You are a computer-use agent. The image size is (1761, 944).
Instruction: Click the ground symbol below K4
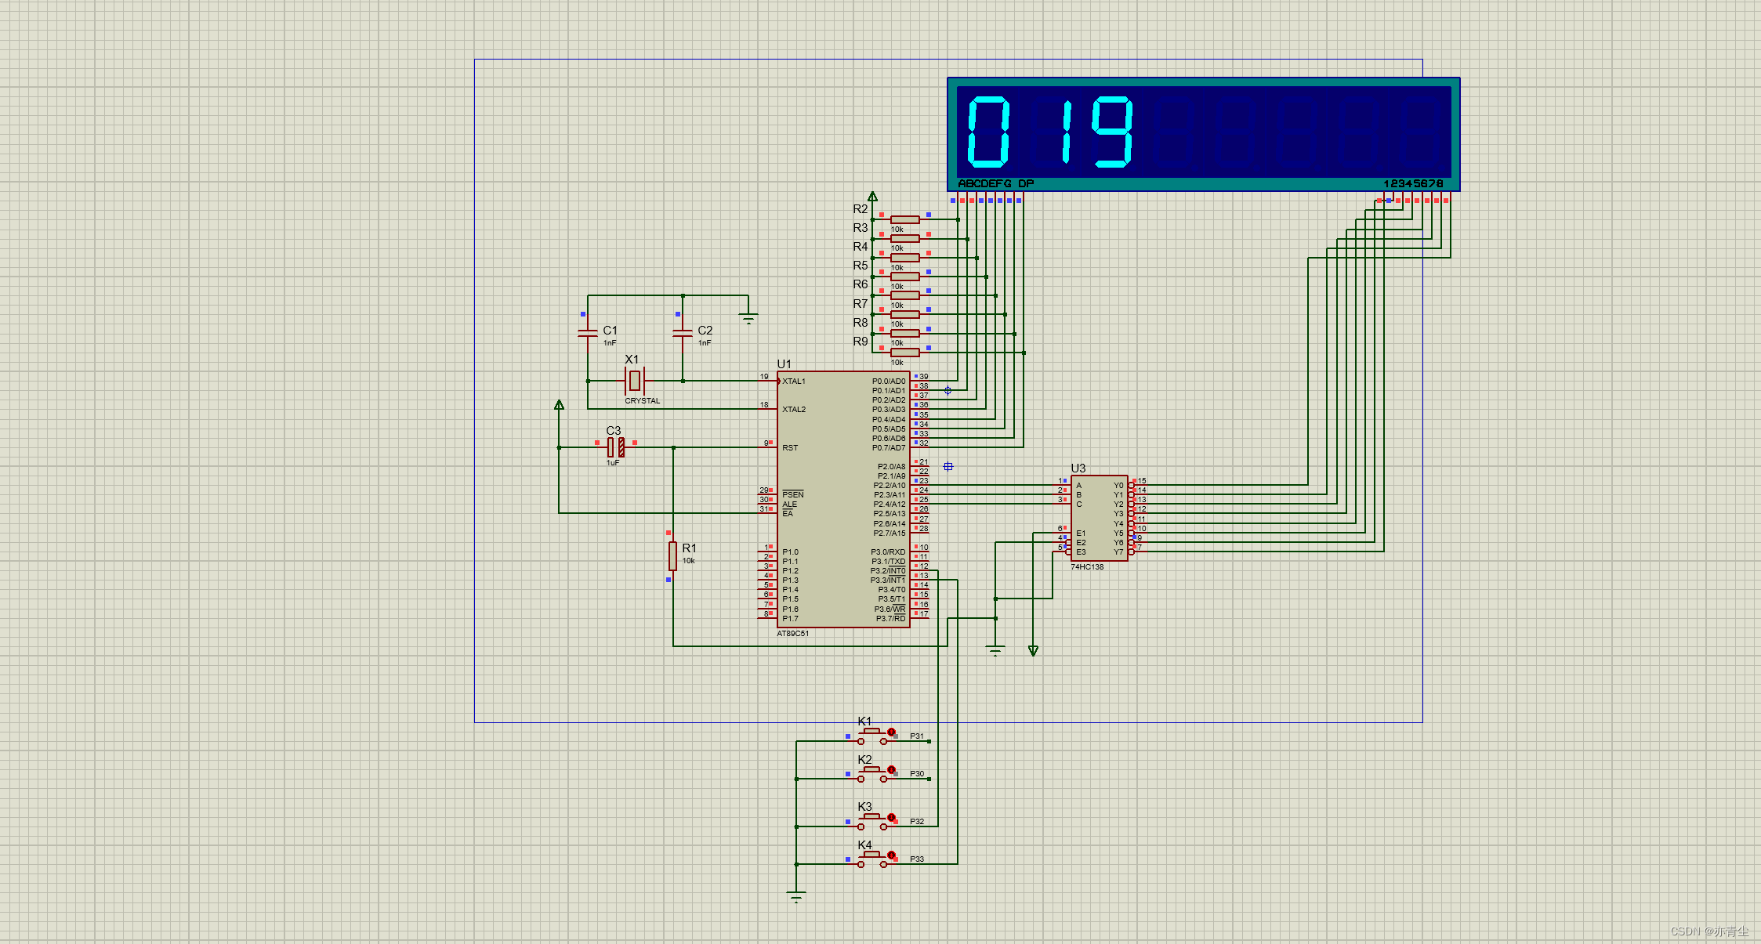tap(796, 896)
